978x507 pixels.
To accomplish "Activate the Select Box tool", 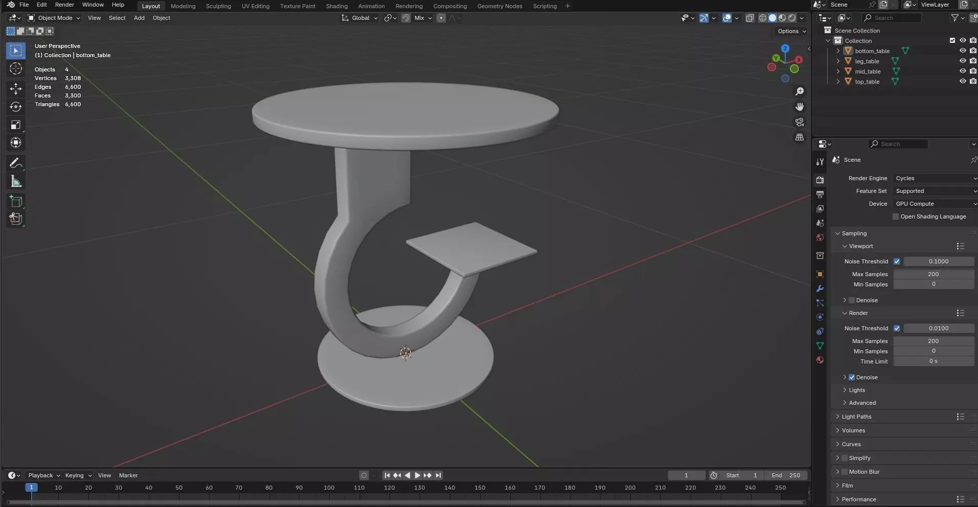I will (16, 51).
